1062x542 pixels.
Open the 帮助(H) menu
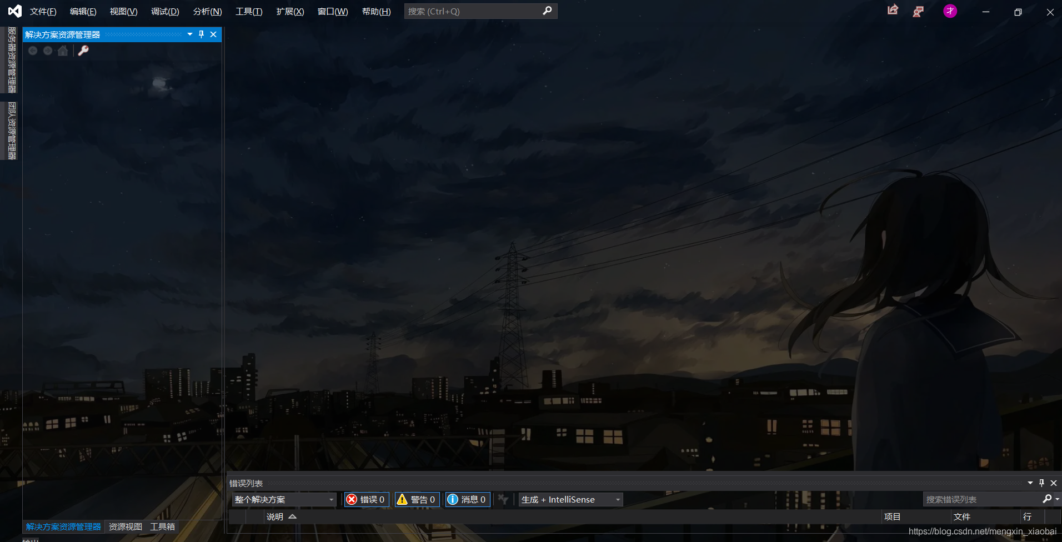(x=377, y=12)
